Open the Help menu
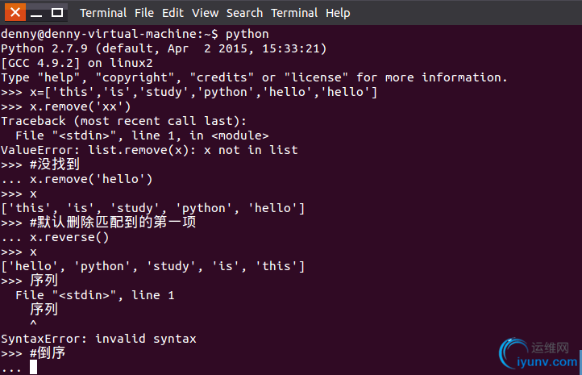Image resolution: width=582 pixels, height=375 pixels. pyautogui.click(x=338, y=13)
